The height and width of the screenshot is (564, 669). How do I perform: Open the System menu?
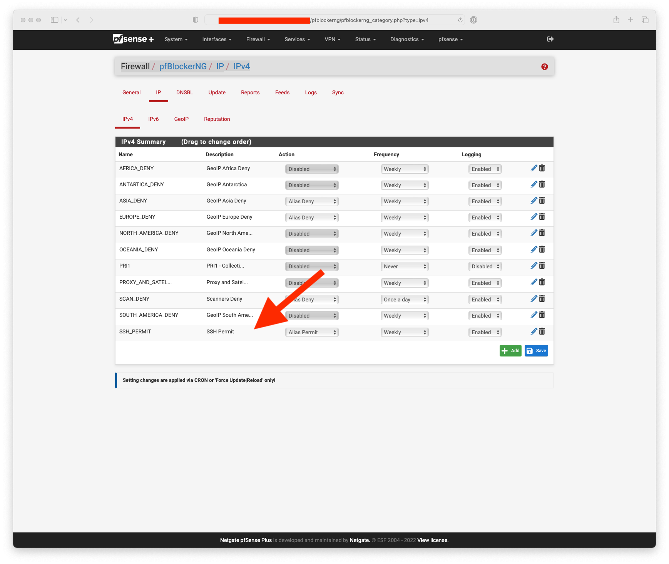pyautogui.click(x=176, y=39)
